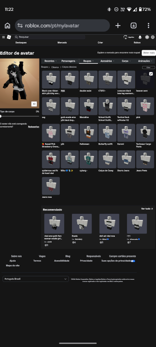Viewport: 156px width, 347px height.
Task: Click the Obter mais button
Action: click(149, 52)
